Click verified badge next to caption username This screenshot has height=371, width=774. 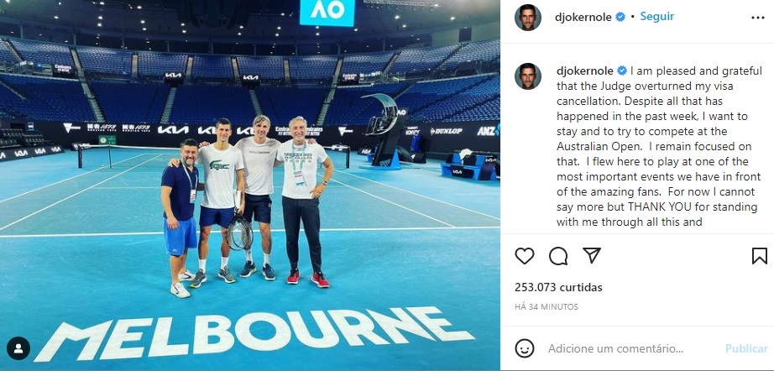(622, 71)
